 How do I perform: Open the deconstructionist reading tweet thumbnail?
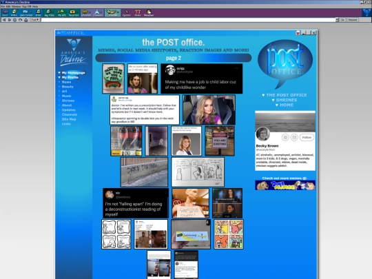click(136, 203)
